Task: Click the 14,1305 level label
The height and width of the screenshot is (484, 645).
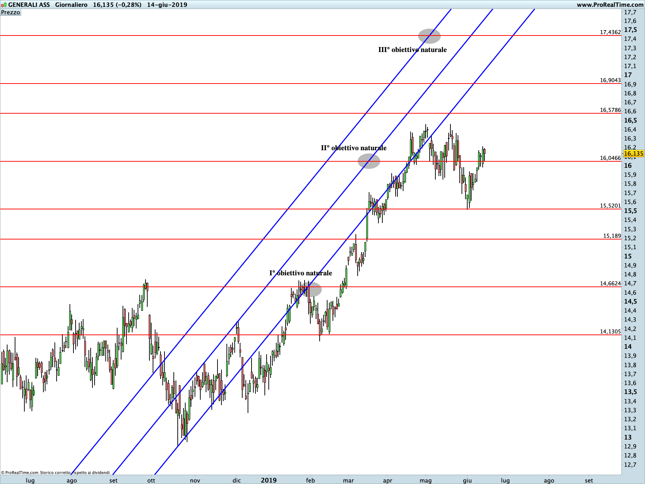Action: pyautogui.click(x=610, y=331)
